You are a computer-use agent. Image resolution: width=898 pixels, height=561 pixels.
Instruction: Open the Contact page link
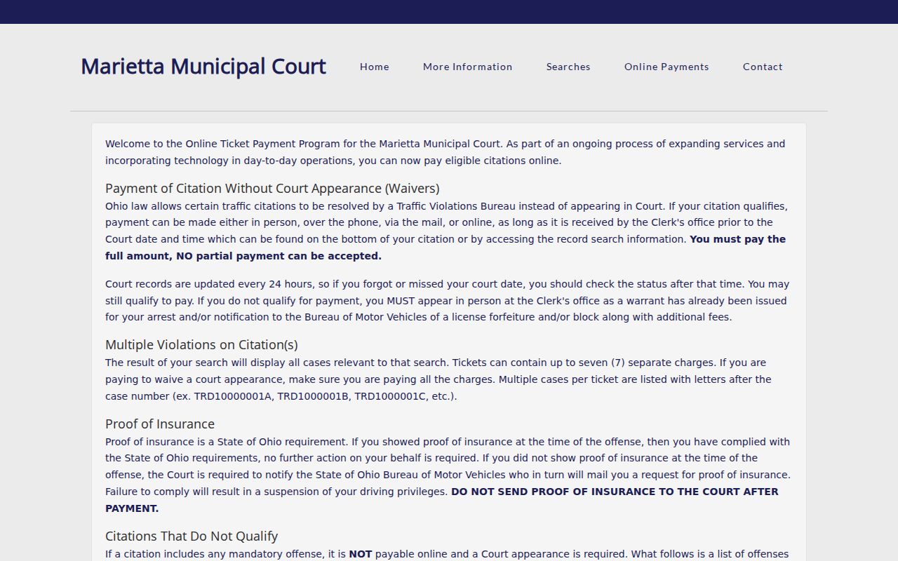[x=763, y=67]
